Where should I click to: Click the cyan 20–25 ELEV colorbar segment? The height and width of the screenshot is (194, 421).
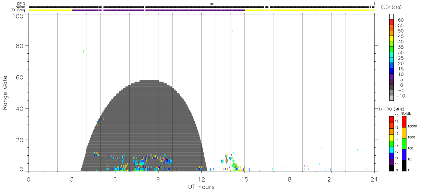pos(391,60)
